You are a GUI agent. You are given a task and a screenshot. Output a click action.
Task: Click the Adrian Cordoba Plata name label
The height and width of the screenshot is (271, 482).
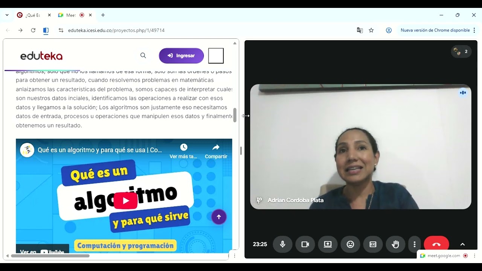(296, 200)
